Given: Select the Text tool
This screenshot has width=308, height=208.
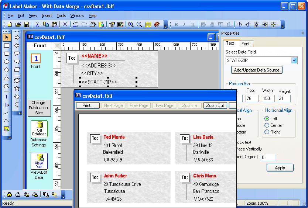Looking at the screenshot, I should pos(7,97).
